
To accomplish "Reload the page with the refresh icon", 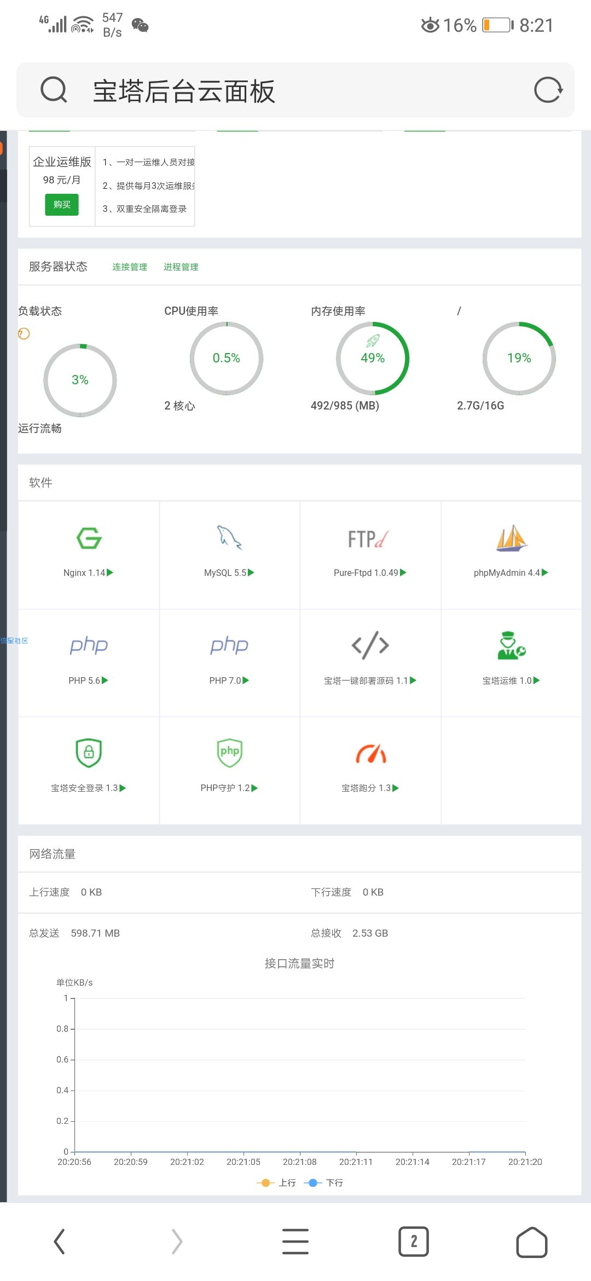I will click(x=548, y=90).
